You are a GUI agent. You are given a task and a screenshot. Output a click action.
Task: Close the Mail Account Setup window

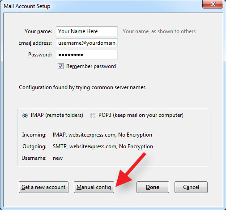tap(213, 4)
